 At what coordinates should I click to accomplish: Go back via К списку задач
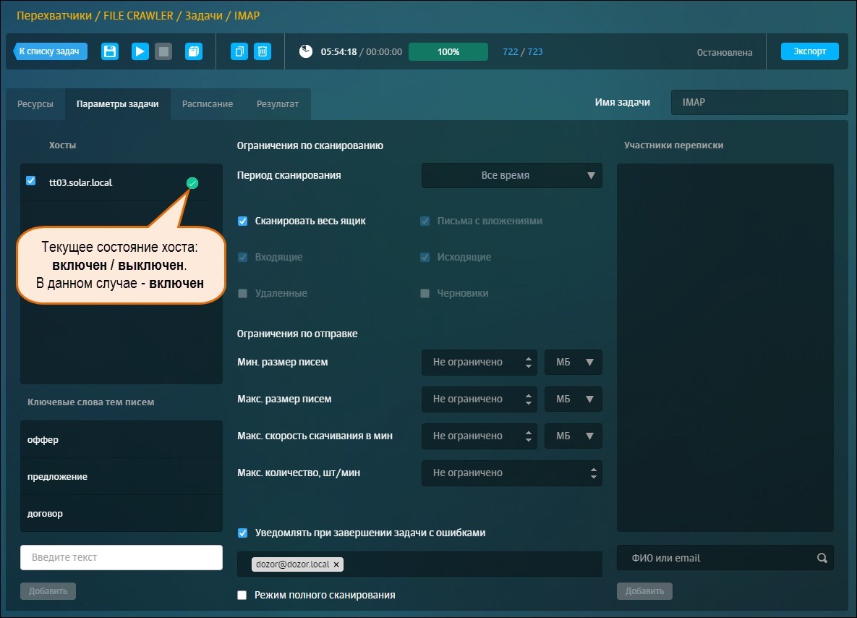[50, 51]
